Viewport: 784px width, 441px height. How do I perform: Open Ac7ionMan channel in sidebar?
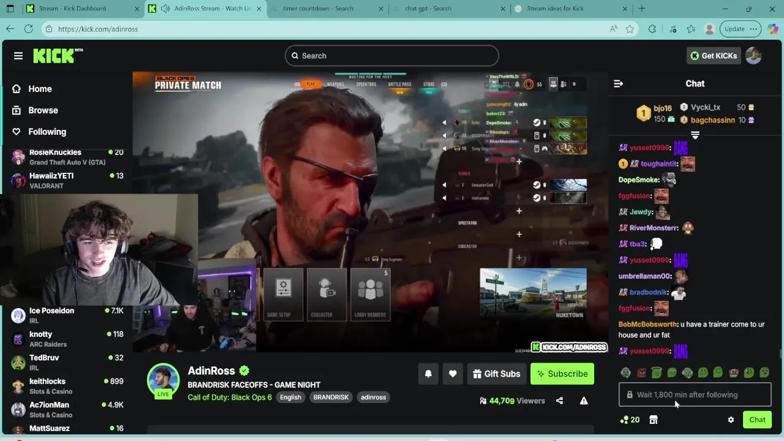(67, 410)
